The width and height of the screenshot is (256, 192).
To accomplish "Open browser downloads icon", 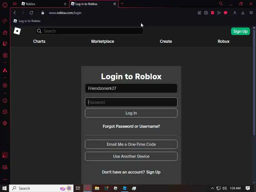I will 243,13.
